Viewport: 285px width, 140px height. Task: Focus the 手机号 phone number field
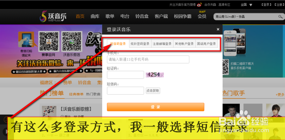pos(148,59)
